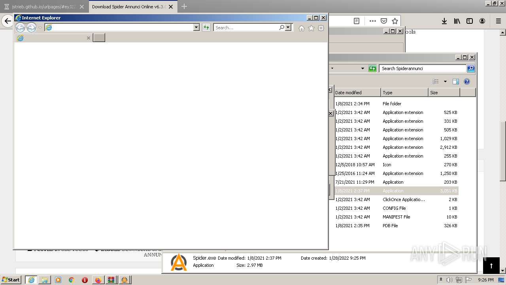The image size is (506, 285).
Task: Select Icon row 270 KB
Action: pyautogui.click(x=396, y=165)
